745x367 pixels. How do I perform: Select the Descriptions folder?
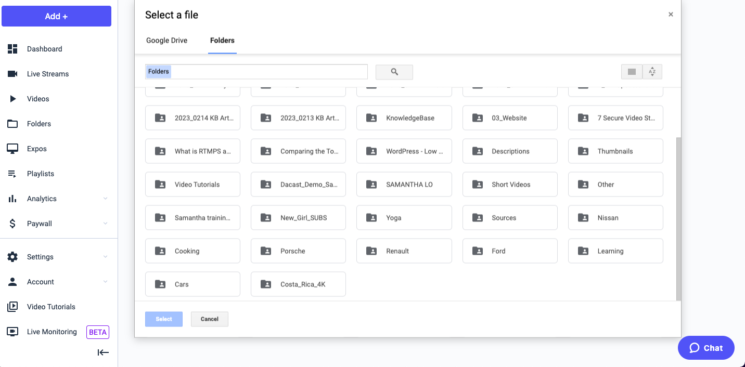(x=510, y=151)
